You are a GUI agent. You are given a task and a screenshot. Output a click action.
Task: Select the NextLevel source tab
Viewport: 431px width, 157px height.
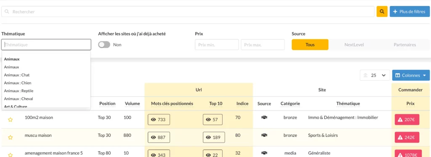tap(354, 45)
